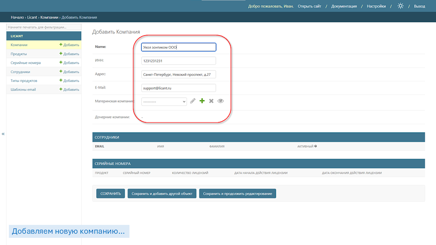This screenshot has width=436, height=245.
Task: Click the X delete icon beside parent company
Action: tap(211, 101)
